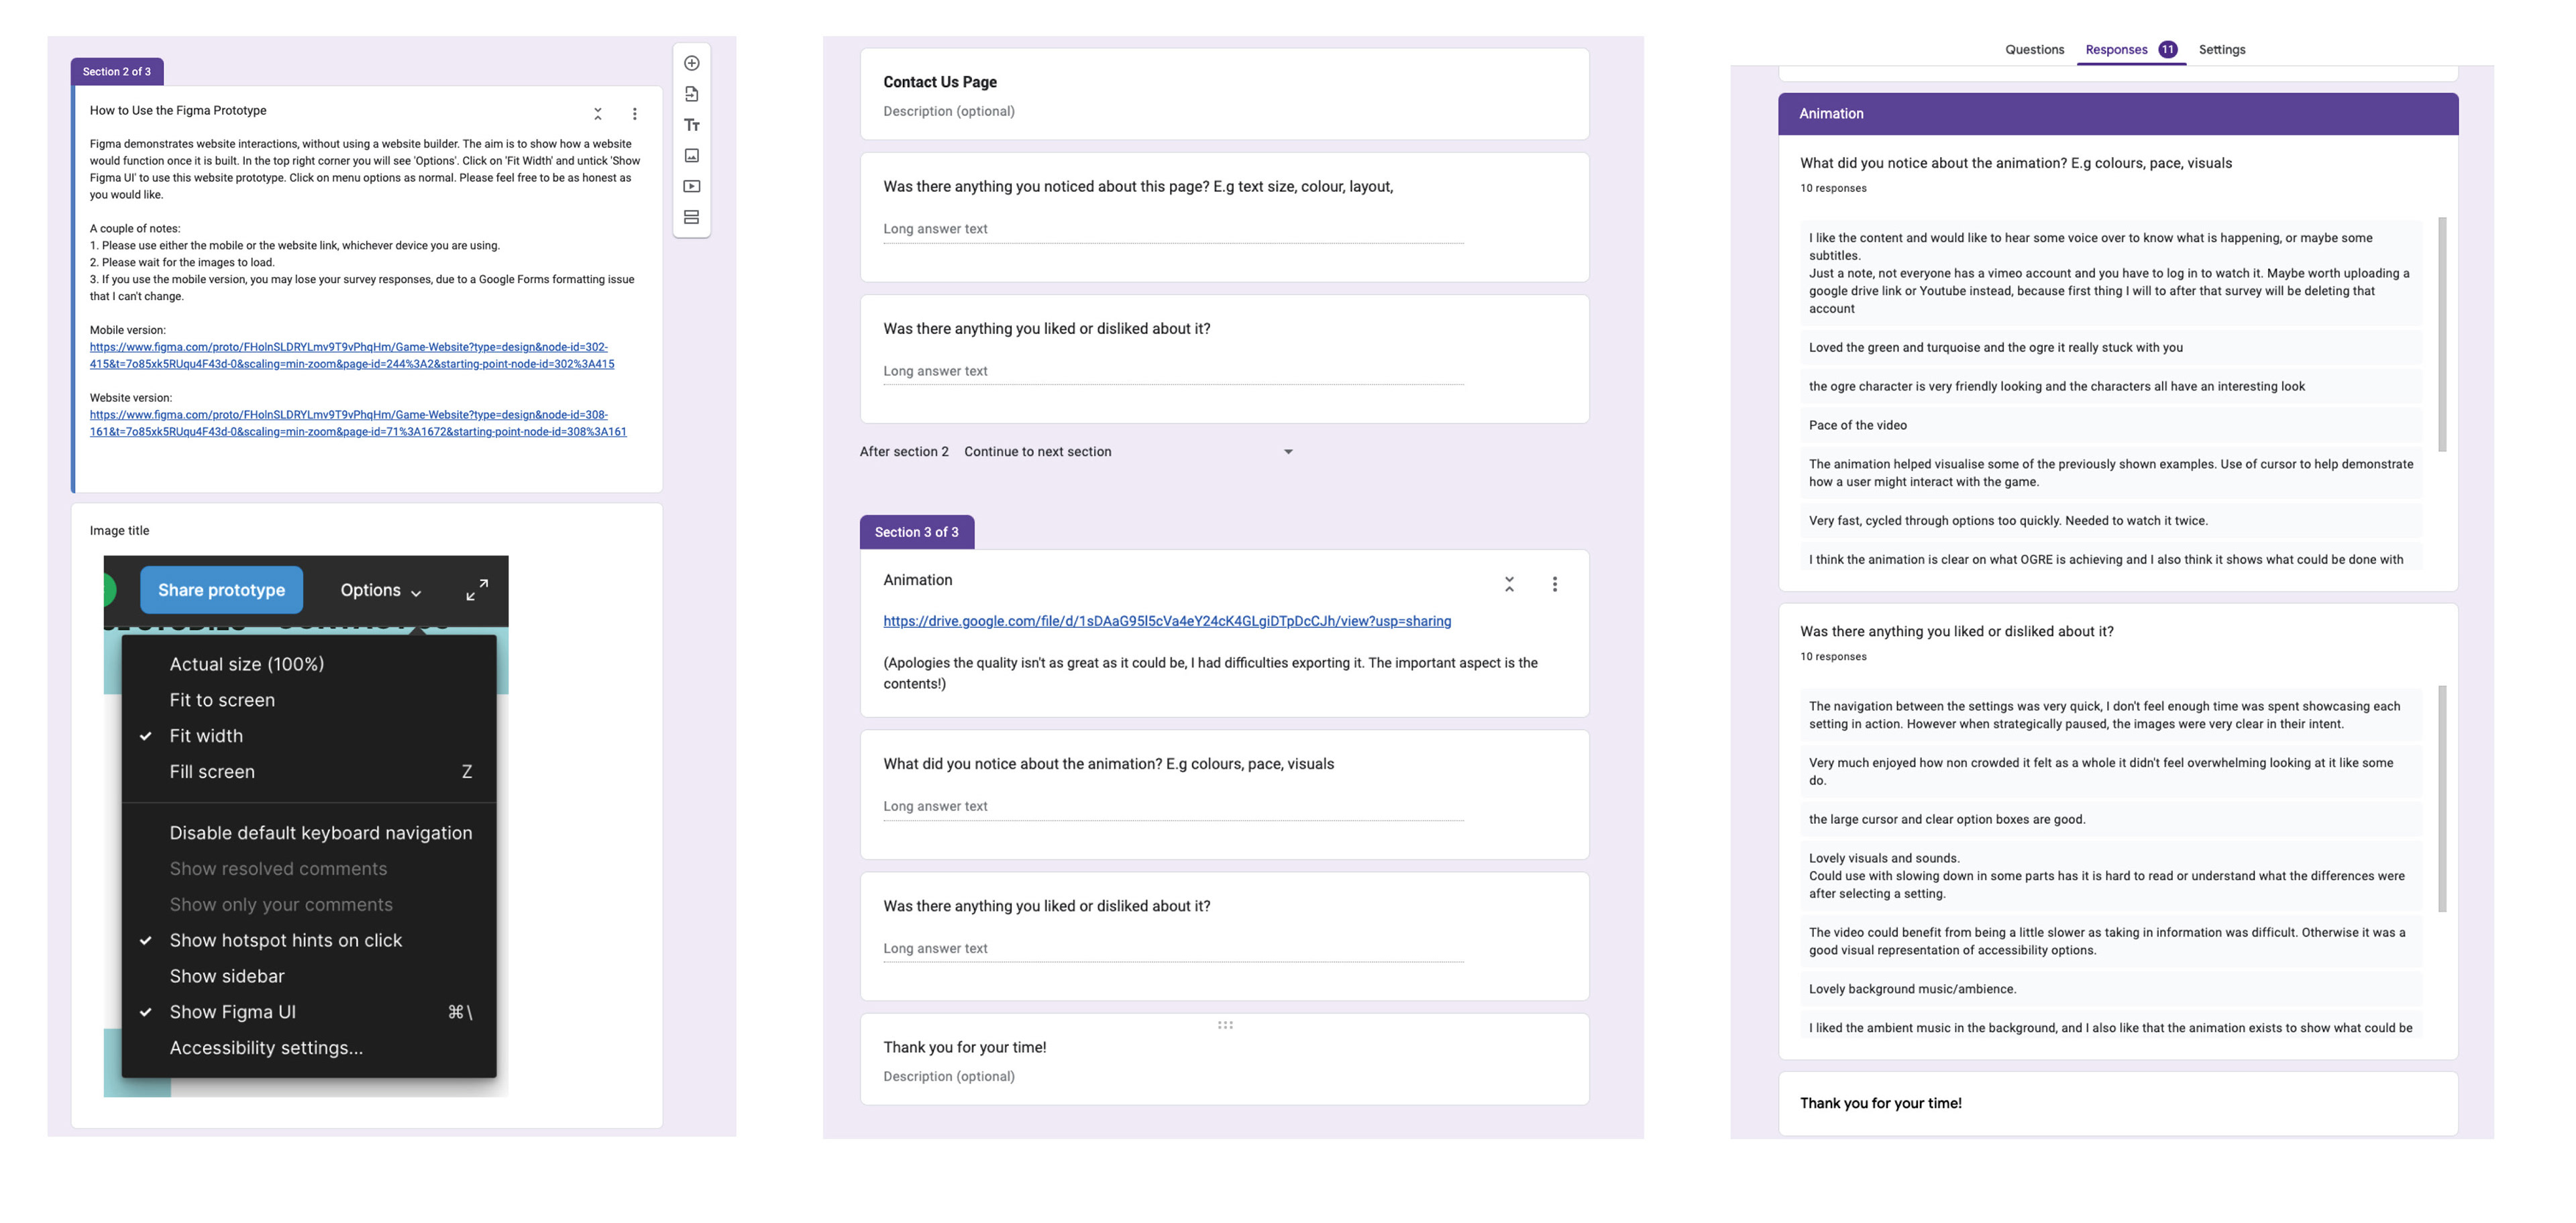Viewport: 2576px width, 1223px height.
Task: Click the Import questions icon
Action: point(691,94)
